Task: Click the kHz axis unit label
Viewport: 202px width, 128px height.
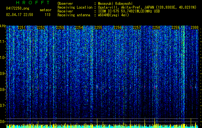Action: click(3, 26)
